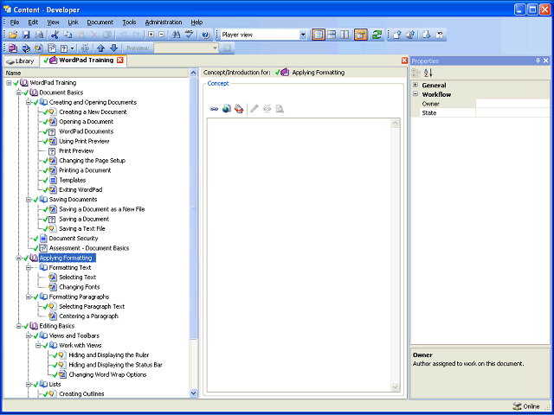
Task: Collapse the Formatting Paragraphs node
Action: pos(29,297)
